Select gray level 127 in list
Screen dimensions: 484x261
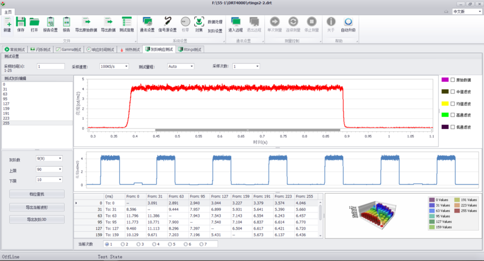point(37,104)
